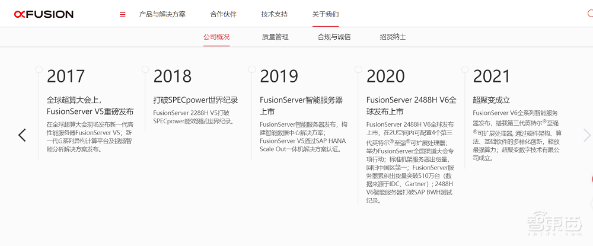Click 全球超算大会上 FusionServer V5重磅发布 title
The image size is (593, 246).
[90, 106]
